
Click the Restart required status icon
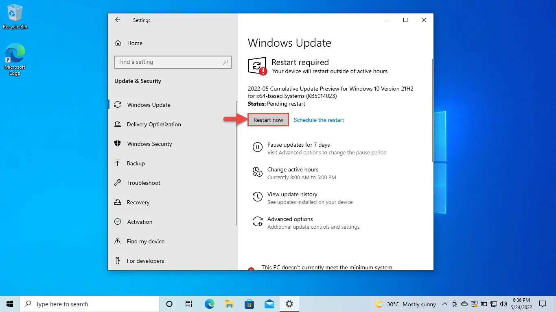[257, 66]
